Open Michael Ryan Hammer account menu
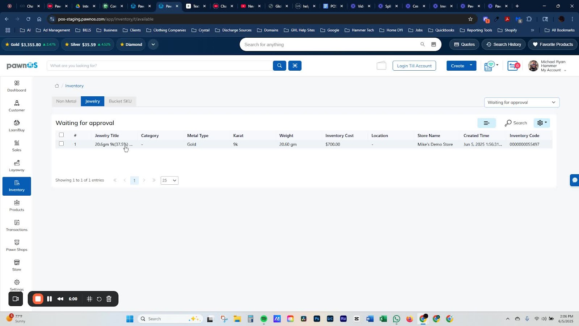 548,66
